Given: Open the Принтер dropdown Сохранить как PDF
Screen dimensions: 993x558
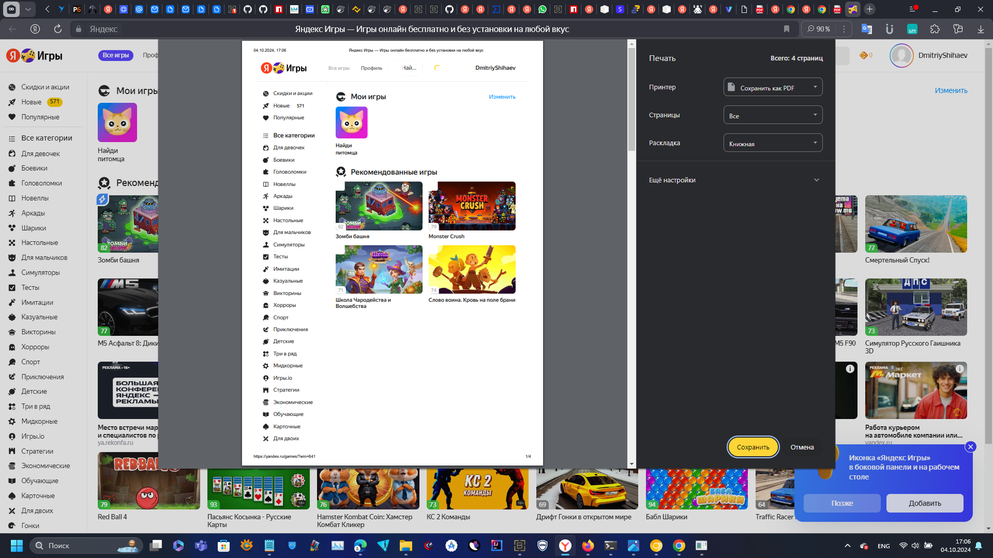Looking at the screenshot, I should (773, 87).
